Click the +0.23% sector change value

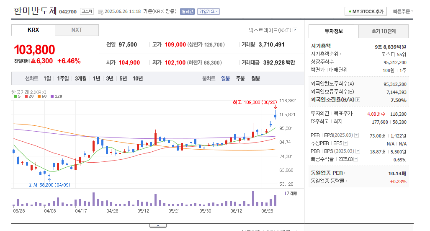coord(398,182)
